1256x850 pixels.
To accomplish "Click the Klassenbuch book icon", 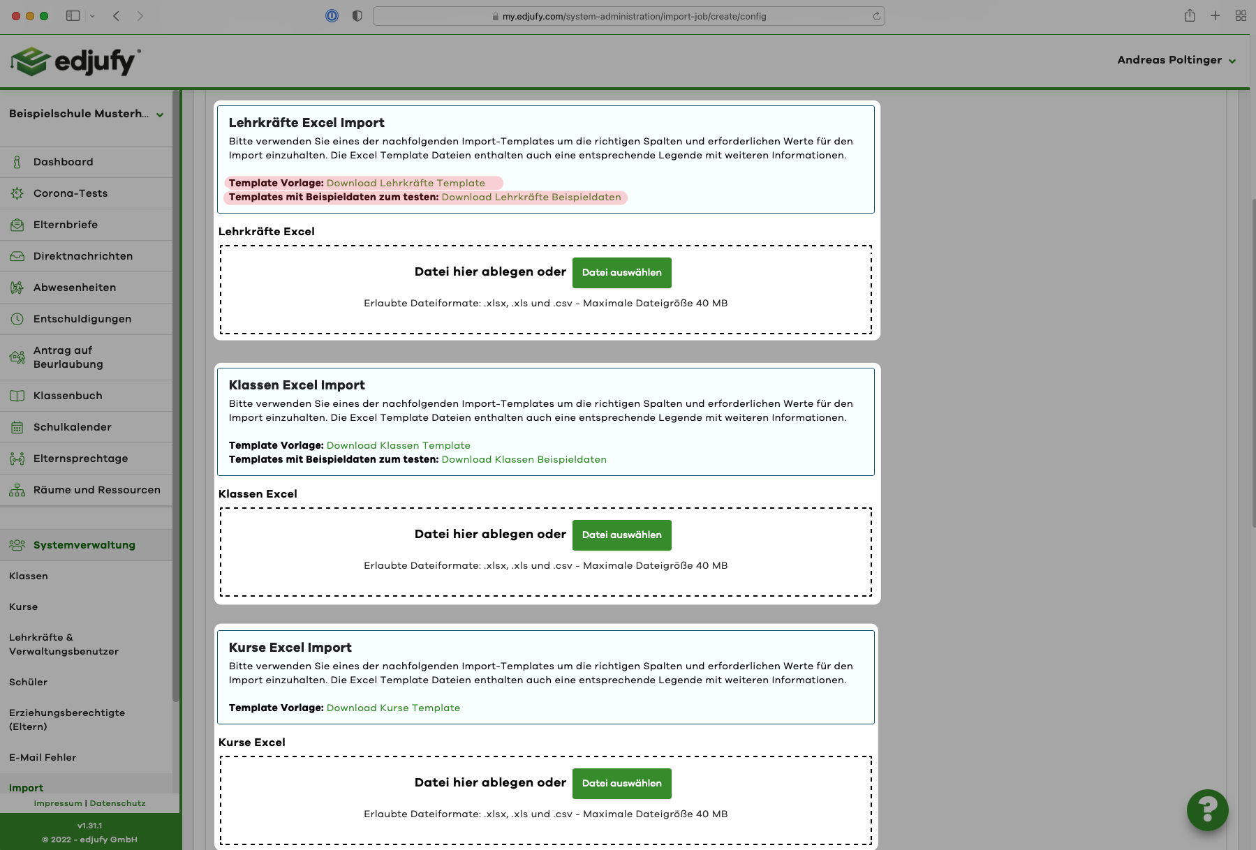I will 17,396.
